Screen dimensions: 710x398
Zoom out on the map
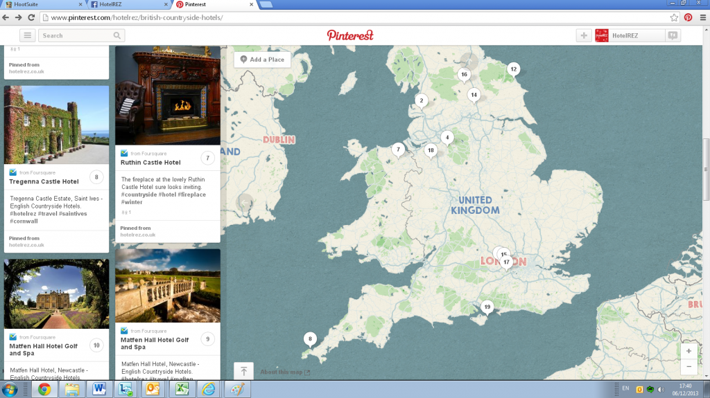pyautogui.click(x=689, y=366)
